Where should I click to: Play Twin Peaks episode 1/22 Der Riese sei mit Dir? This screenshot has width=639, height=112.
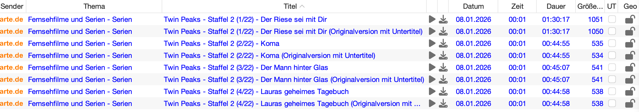pos(432,19)
